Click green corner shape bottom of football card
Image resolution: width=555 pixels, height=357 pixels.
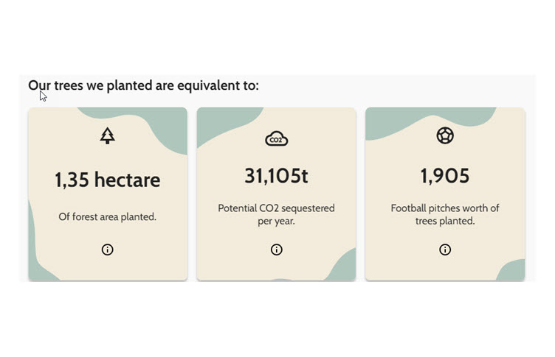click(512, 271)
